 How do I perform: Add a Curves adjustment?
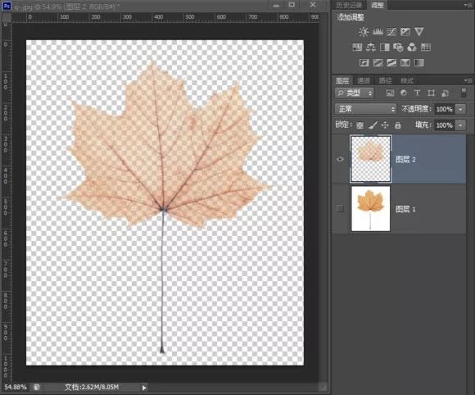(x=391, y=32)
